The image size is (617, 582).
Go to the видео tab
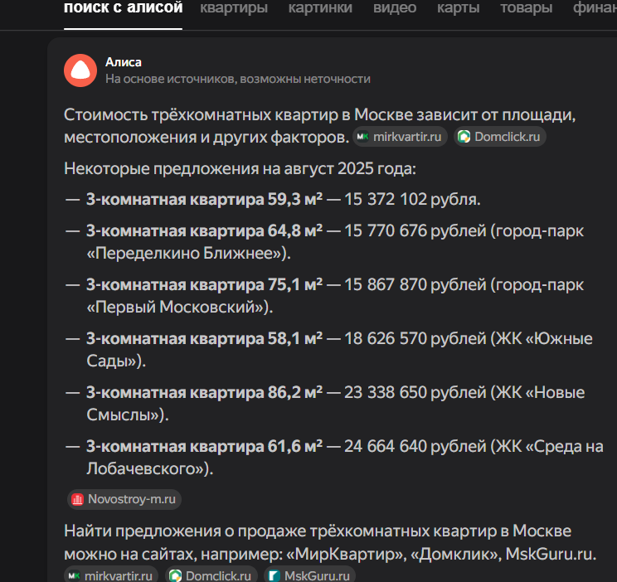(395, 7)
